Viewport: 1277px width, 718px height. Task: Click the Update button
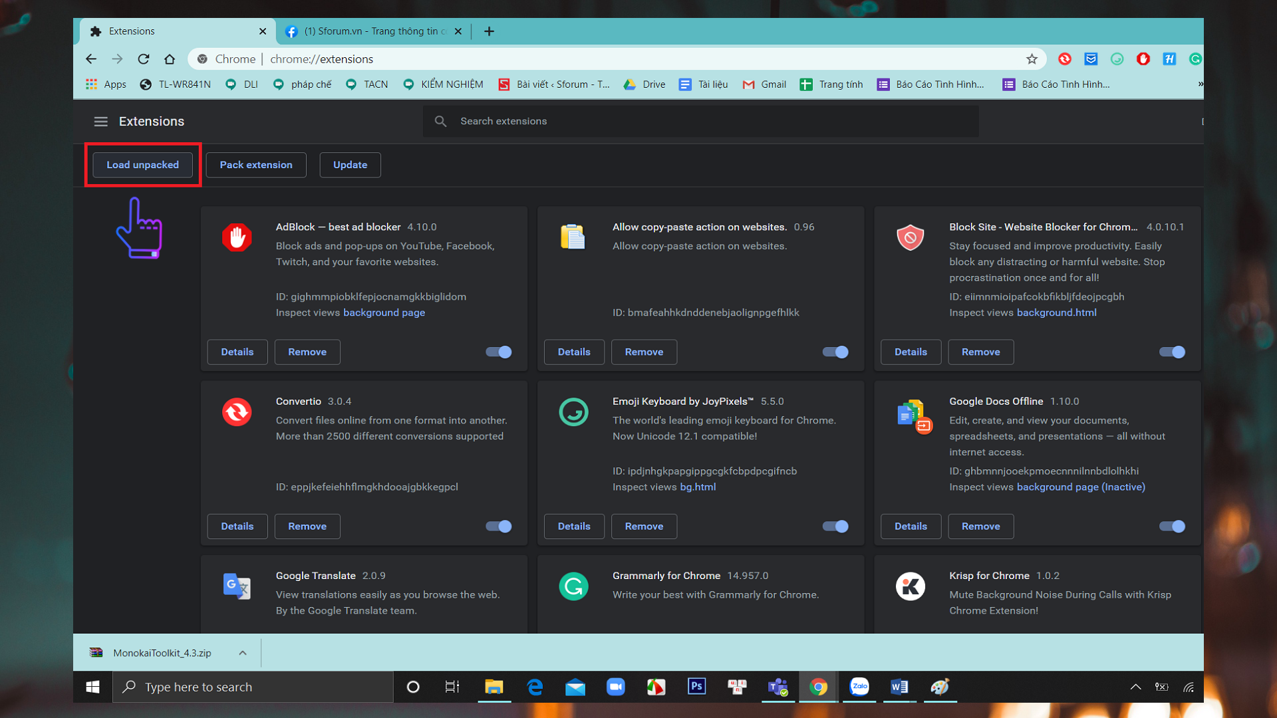(x=350, y=165)
